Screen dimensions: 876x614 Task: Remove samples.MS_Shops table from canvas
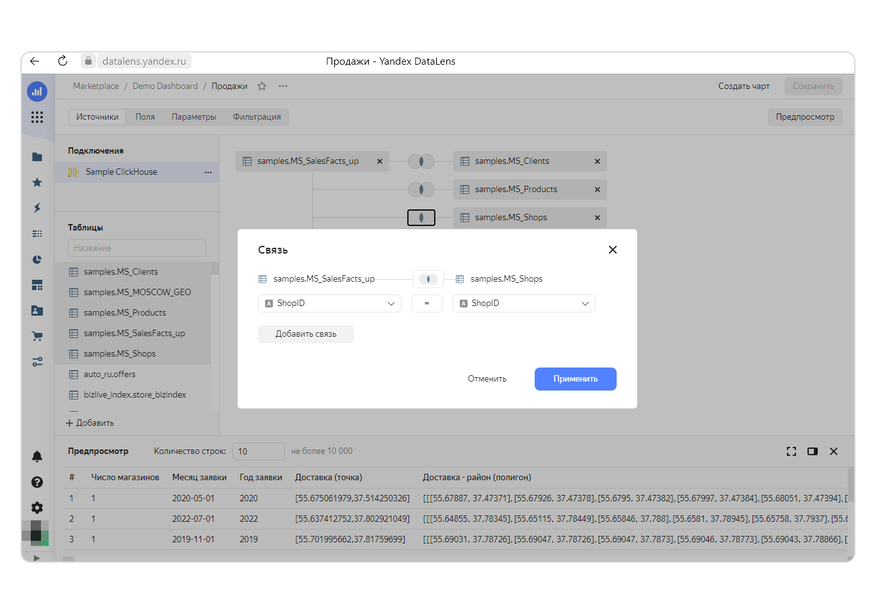coord(597,218)
